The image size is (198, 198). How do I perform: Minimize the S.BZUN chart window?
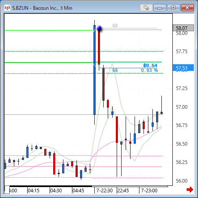click(159, 8)
